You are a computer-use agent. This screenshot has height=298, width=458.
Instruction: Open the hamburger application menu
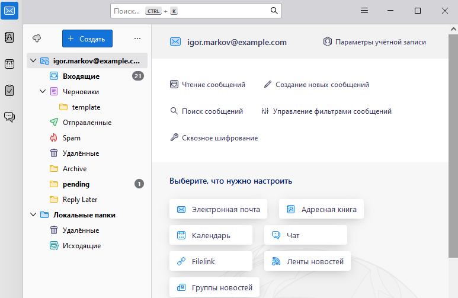coord(365,11)
